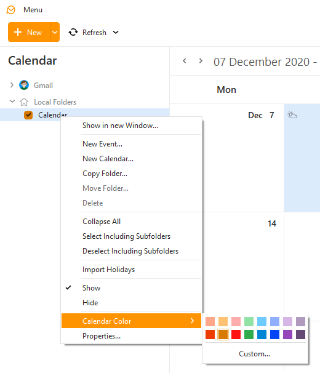
Task: Choose Hide in the context menu
Action: (x=131, y=303)
